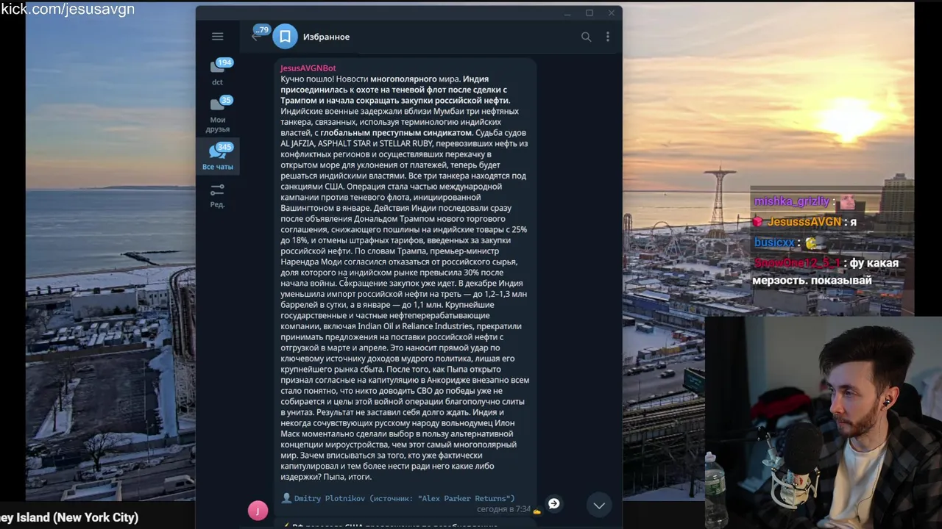This screenshot has height=529, width=942.
Task: Click the 194 unread badge on dct
Action: click(224, 62)
